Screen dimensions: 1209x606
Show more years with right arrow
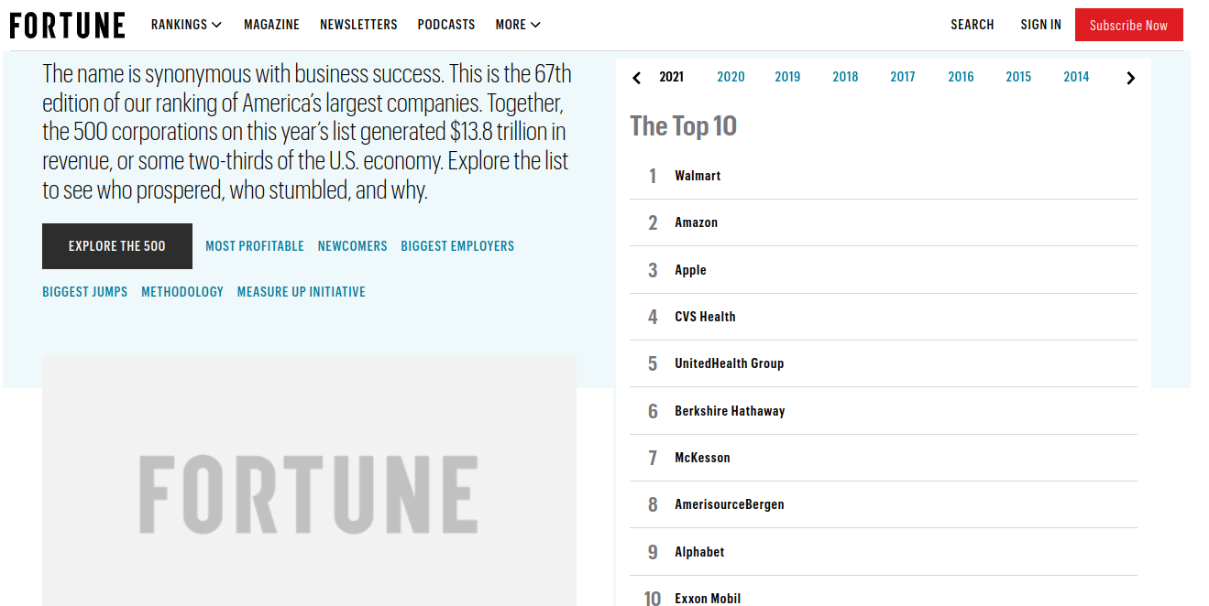click(x=1130, y=78)
